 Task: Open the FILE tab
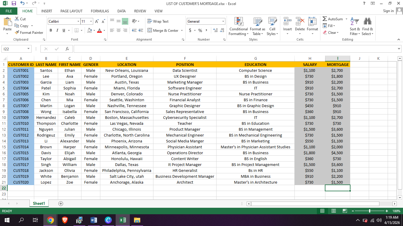coord(9,11)
